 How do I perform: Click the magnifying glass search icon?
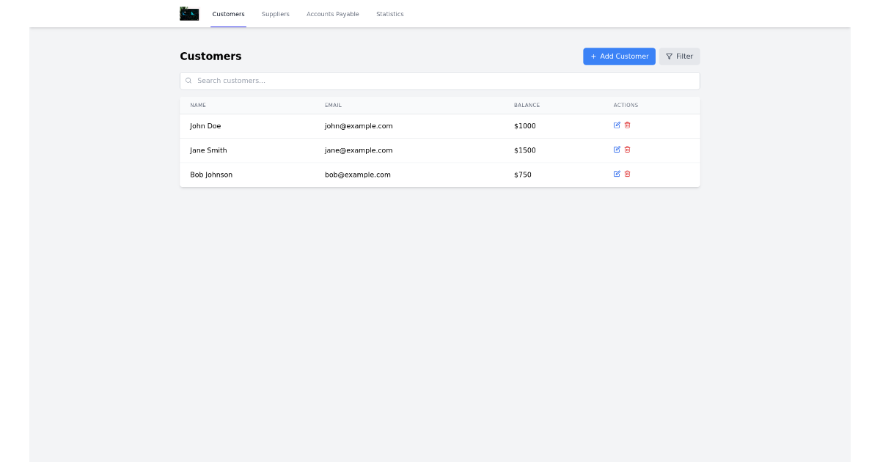point(189,81)
